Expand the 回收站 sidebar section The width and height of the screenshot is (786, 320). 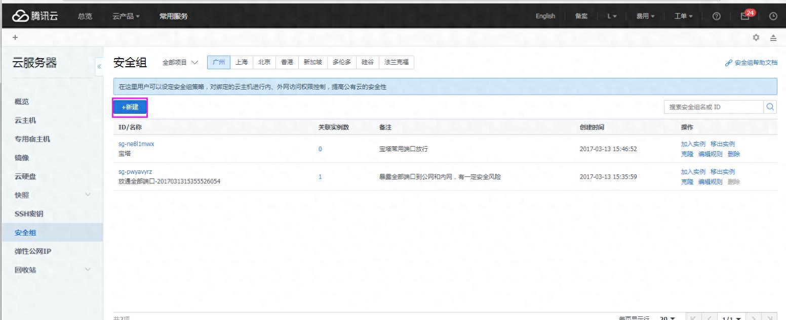click(x=88, y=269)
